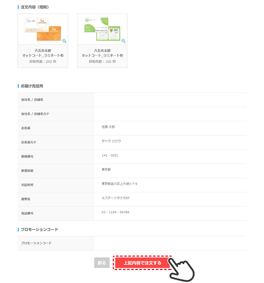
Task: Click 六五市太郎 under the orange card
Action: coord(43,51)
